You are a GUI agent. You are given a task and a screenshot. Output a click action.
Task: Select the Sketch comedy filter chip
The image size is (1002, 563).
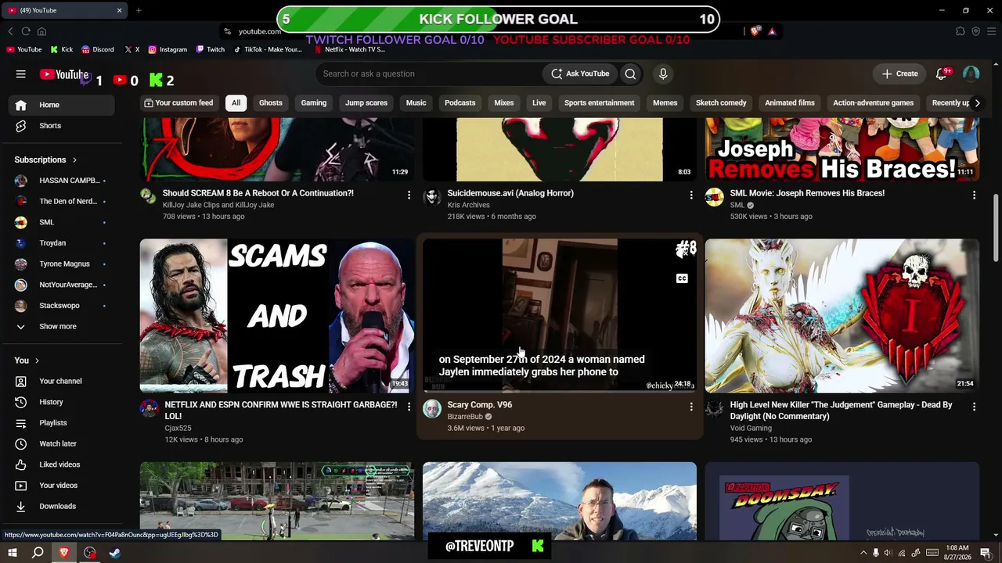pos(721,103)
